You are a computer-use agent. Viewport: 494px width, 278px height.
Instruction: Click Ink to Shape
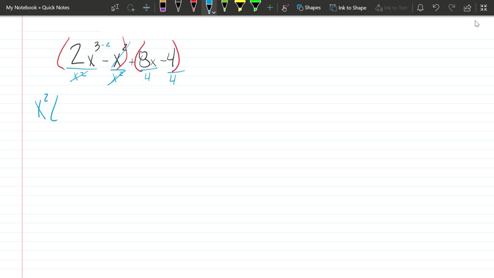348,7
